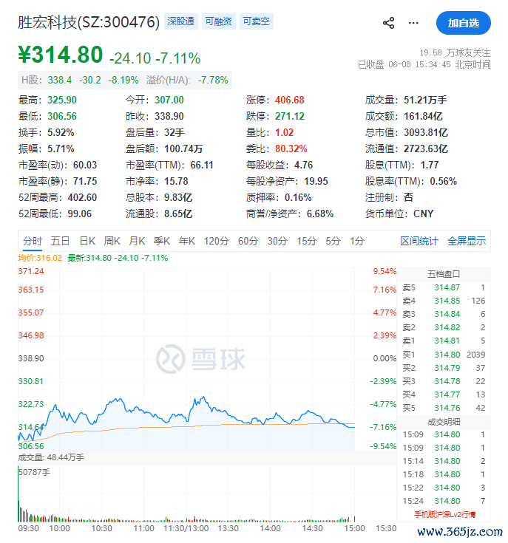508x543 pixels.
Task: Switch to the 季K chart tab
Action: (x=162, y=241)
